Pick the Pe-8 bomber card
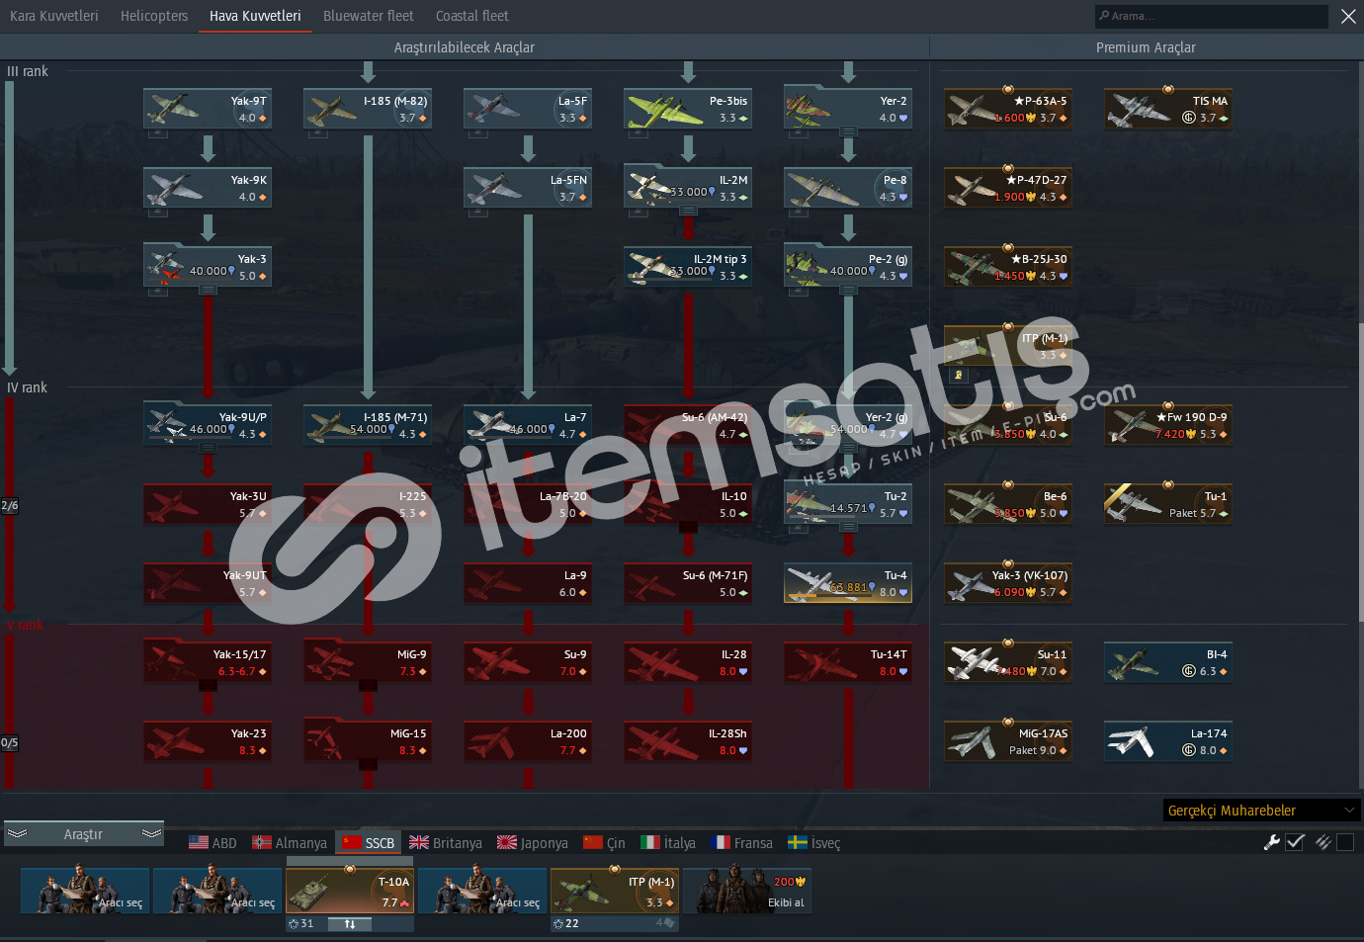 848,188
